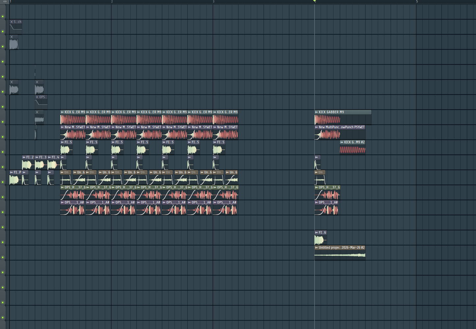
Task: Toggle the green mute LED on the topmost track
Action: [x=3, y=16]
